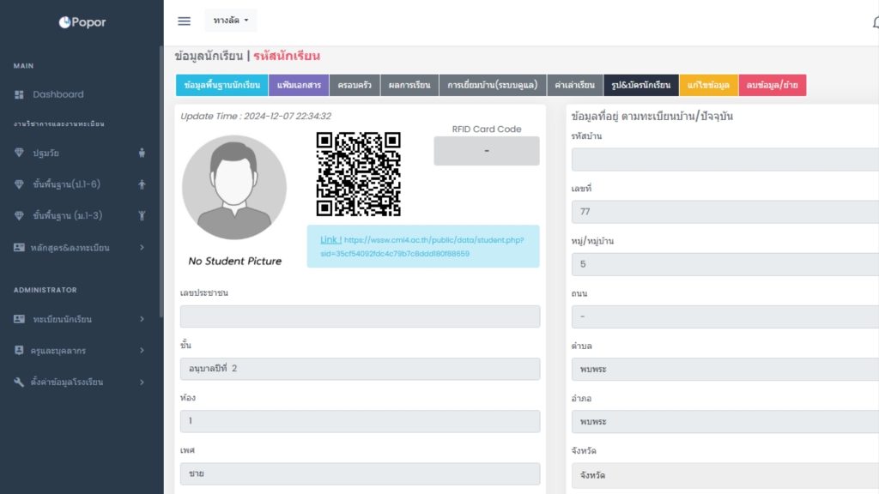Click the wrench icon for ตั้งค่าข้อมูลโรงเรียน

(x=20, y=382)
